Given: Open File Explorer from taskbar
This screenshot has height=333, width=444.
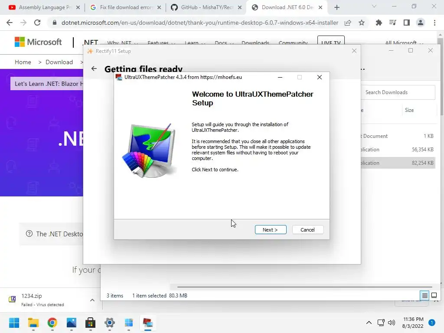Looking at the screenshot, I should tap(33, 323).
